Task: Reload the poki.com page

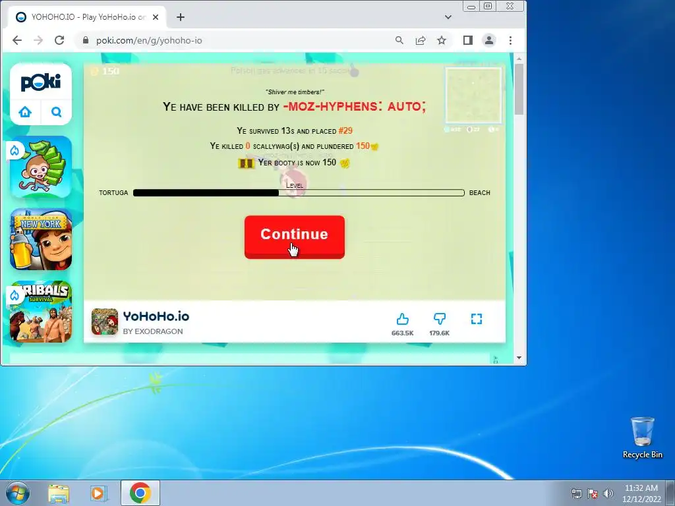Action: click(59, 40)
